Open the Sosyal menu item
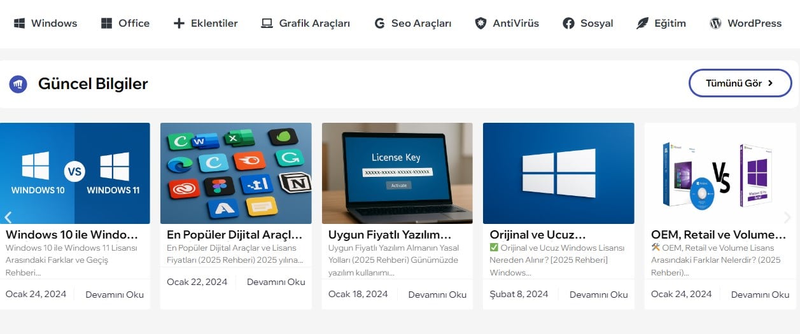The width and height of the screenshot is (800, 334). [588, 24]
